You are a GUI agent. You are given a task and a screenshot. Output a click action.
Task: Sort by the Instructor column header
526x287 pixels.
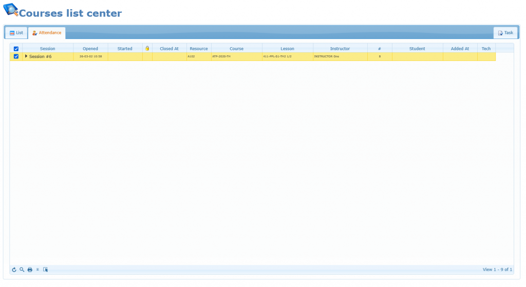340,49
